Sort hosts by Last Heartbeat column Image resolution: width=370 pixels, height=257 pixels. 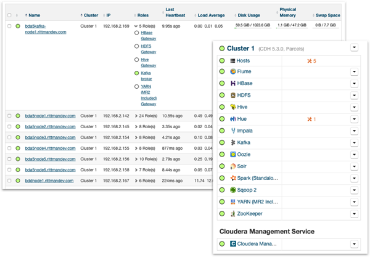click(x=174, y=12)
